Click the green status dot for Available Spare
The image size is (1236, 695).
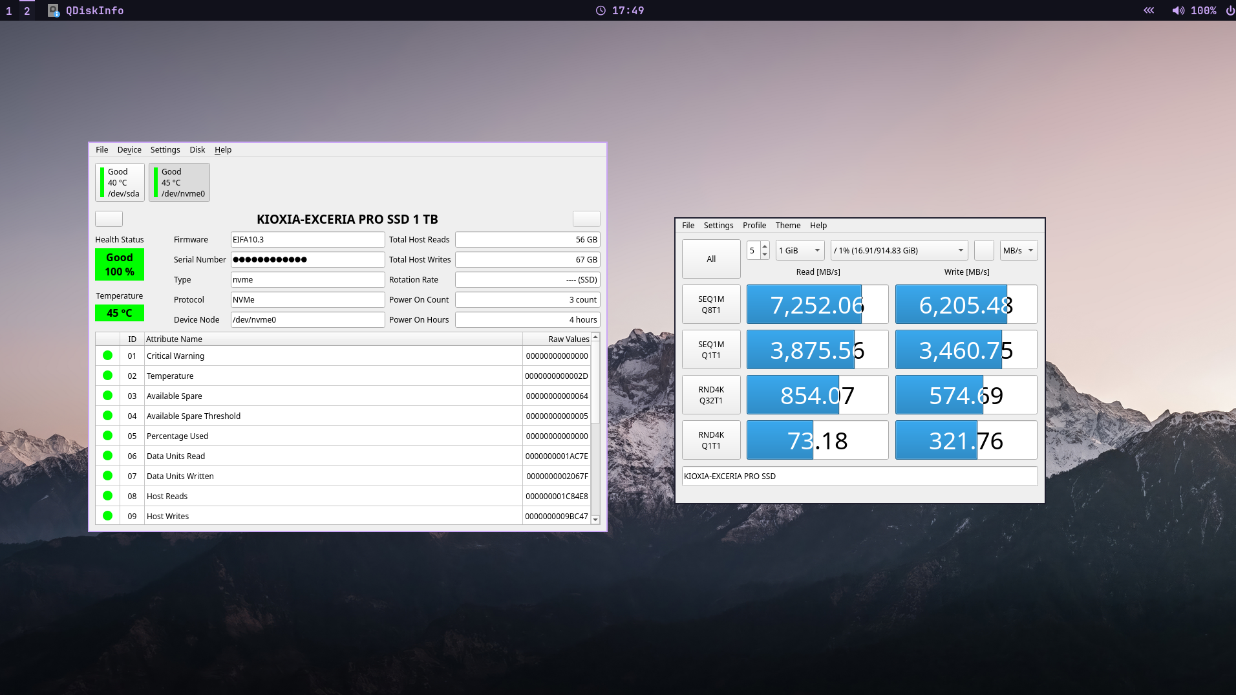pos(108,396)
